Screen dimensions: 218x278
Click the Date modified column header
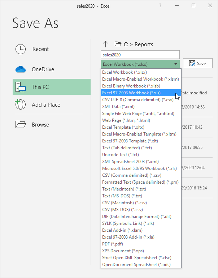point(193,93)
